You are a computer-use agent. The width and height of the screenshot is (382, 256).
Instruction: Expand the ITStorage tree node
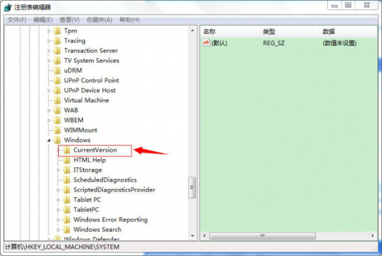pos(58,170)
